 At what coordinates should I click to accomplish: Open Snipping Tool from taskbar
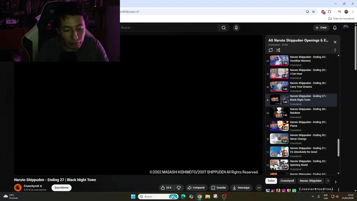[x=216, y=197]
